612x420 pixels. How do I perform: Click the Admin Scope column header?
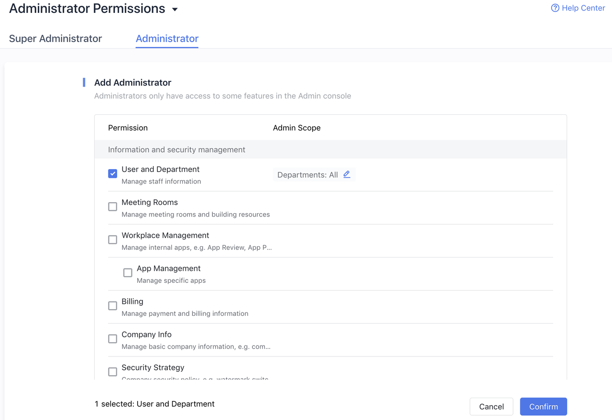point(296,128)
